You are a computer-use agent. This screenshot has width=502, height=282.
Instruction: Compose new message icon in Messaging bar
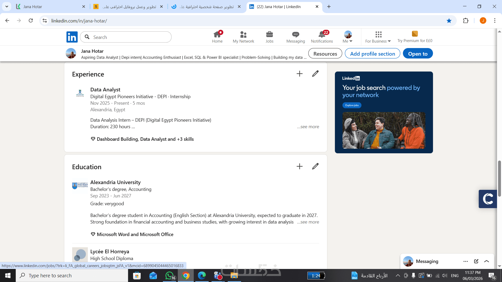[x=476, y=261]
